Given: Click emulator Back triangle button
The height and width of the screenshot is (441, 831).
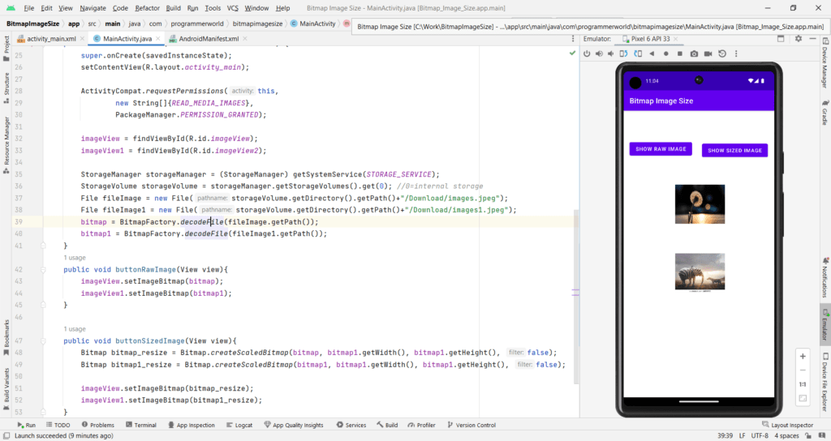Looking at the screenshot, I should pos(652,54).
